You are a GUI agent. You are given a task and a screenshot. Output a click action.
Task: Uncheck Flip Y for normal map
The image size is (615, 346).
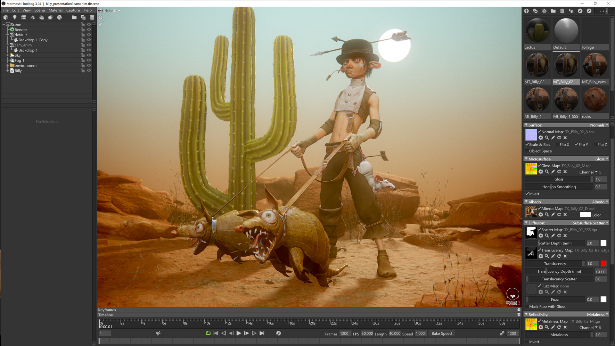click(576, 145)
